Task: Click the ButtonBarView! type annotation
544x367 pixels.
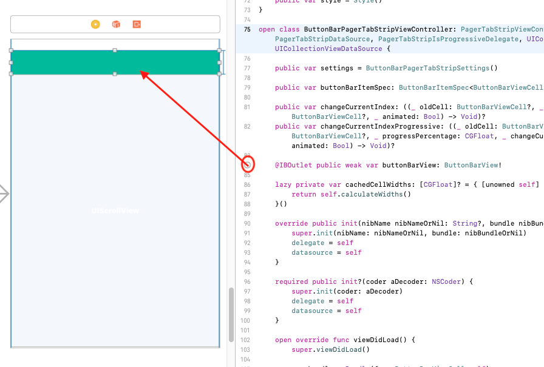Action: pyautogui.click(x=473, y=166)
